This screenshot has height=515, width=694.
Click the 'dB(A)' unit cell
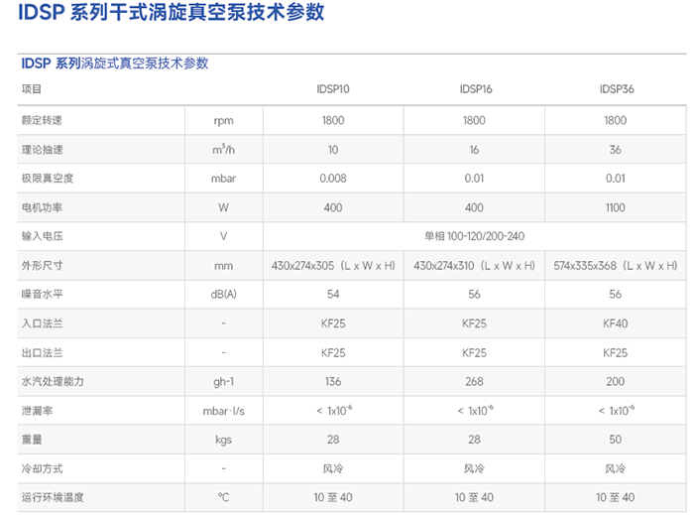223,295
